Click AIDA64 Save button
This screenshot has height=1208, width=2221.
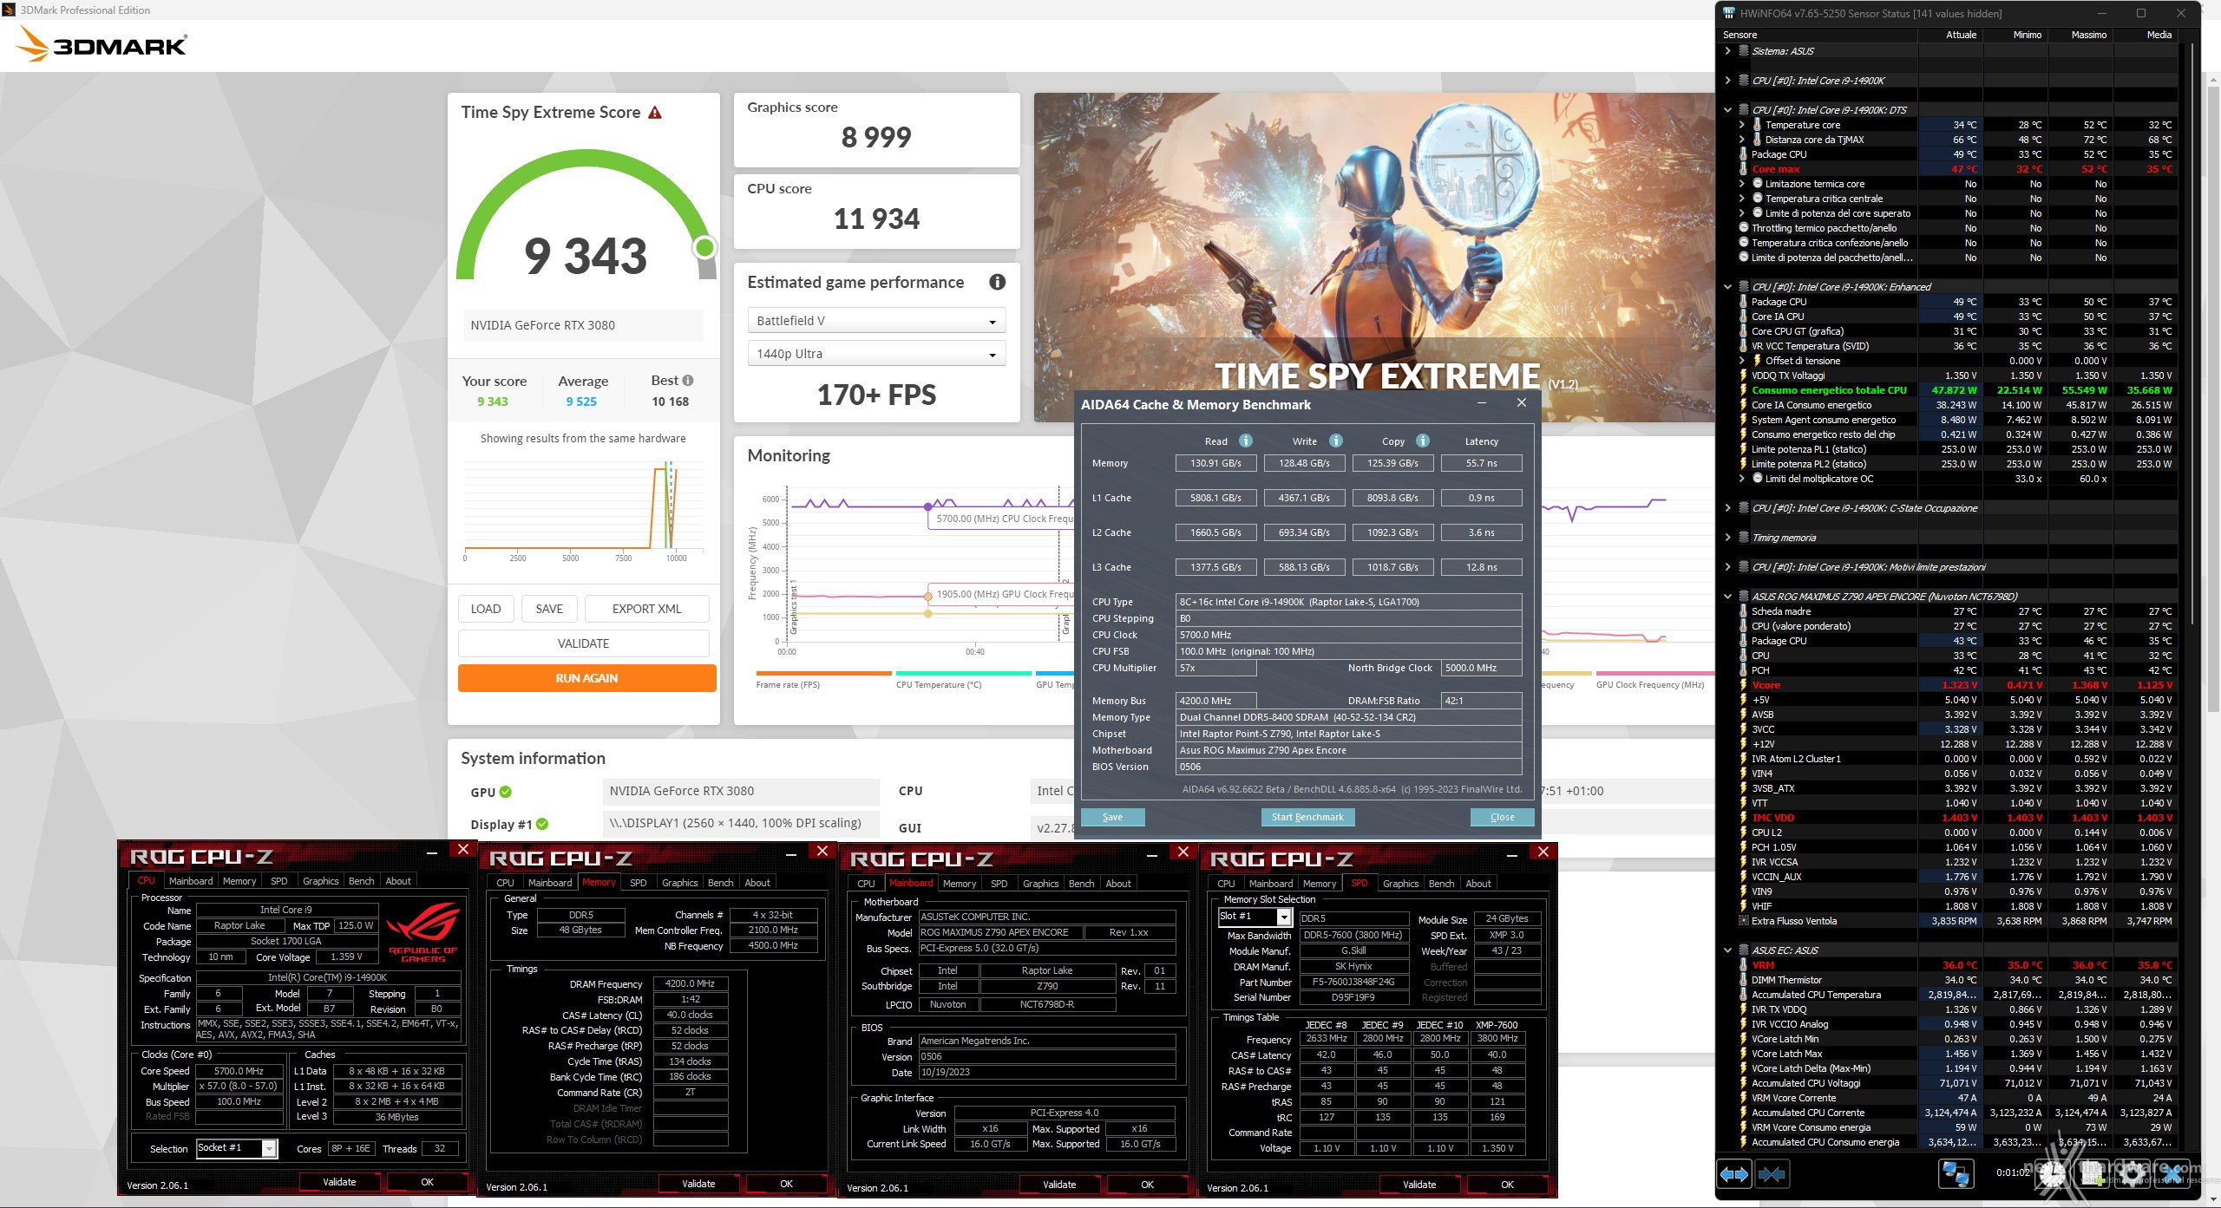pos(1113,817)
